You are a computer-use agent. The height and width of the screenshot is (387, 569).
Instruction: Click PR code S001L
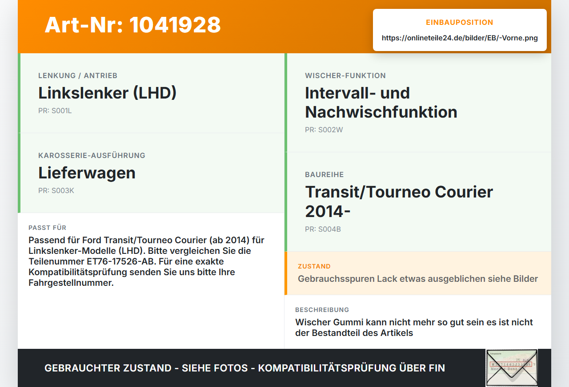click(55, 111)
